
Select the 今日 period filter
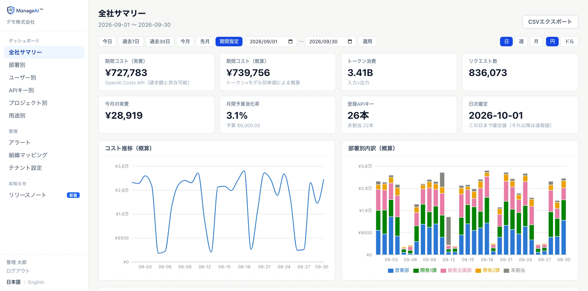[x=107, y=41]
